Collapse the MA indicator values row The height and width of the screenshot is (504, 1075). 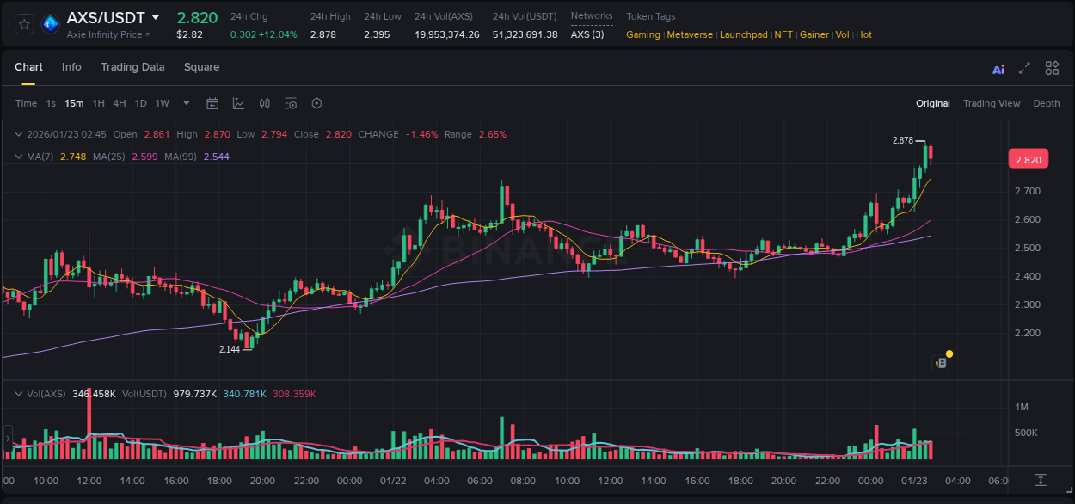pyautogui.click(x=17, y=157)
